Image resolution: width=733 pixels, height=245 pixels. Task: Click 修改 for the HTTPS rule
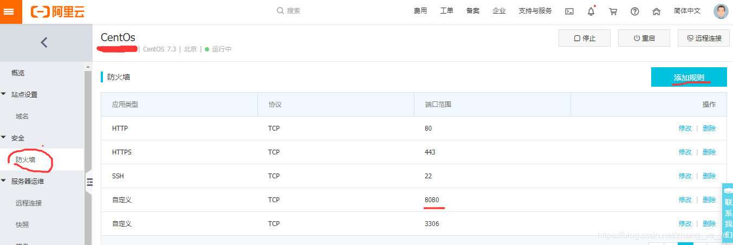point(685,152)
